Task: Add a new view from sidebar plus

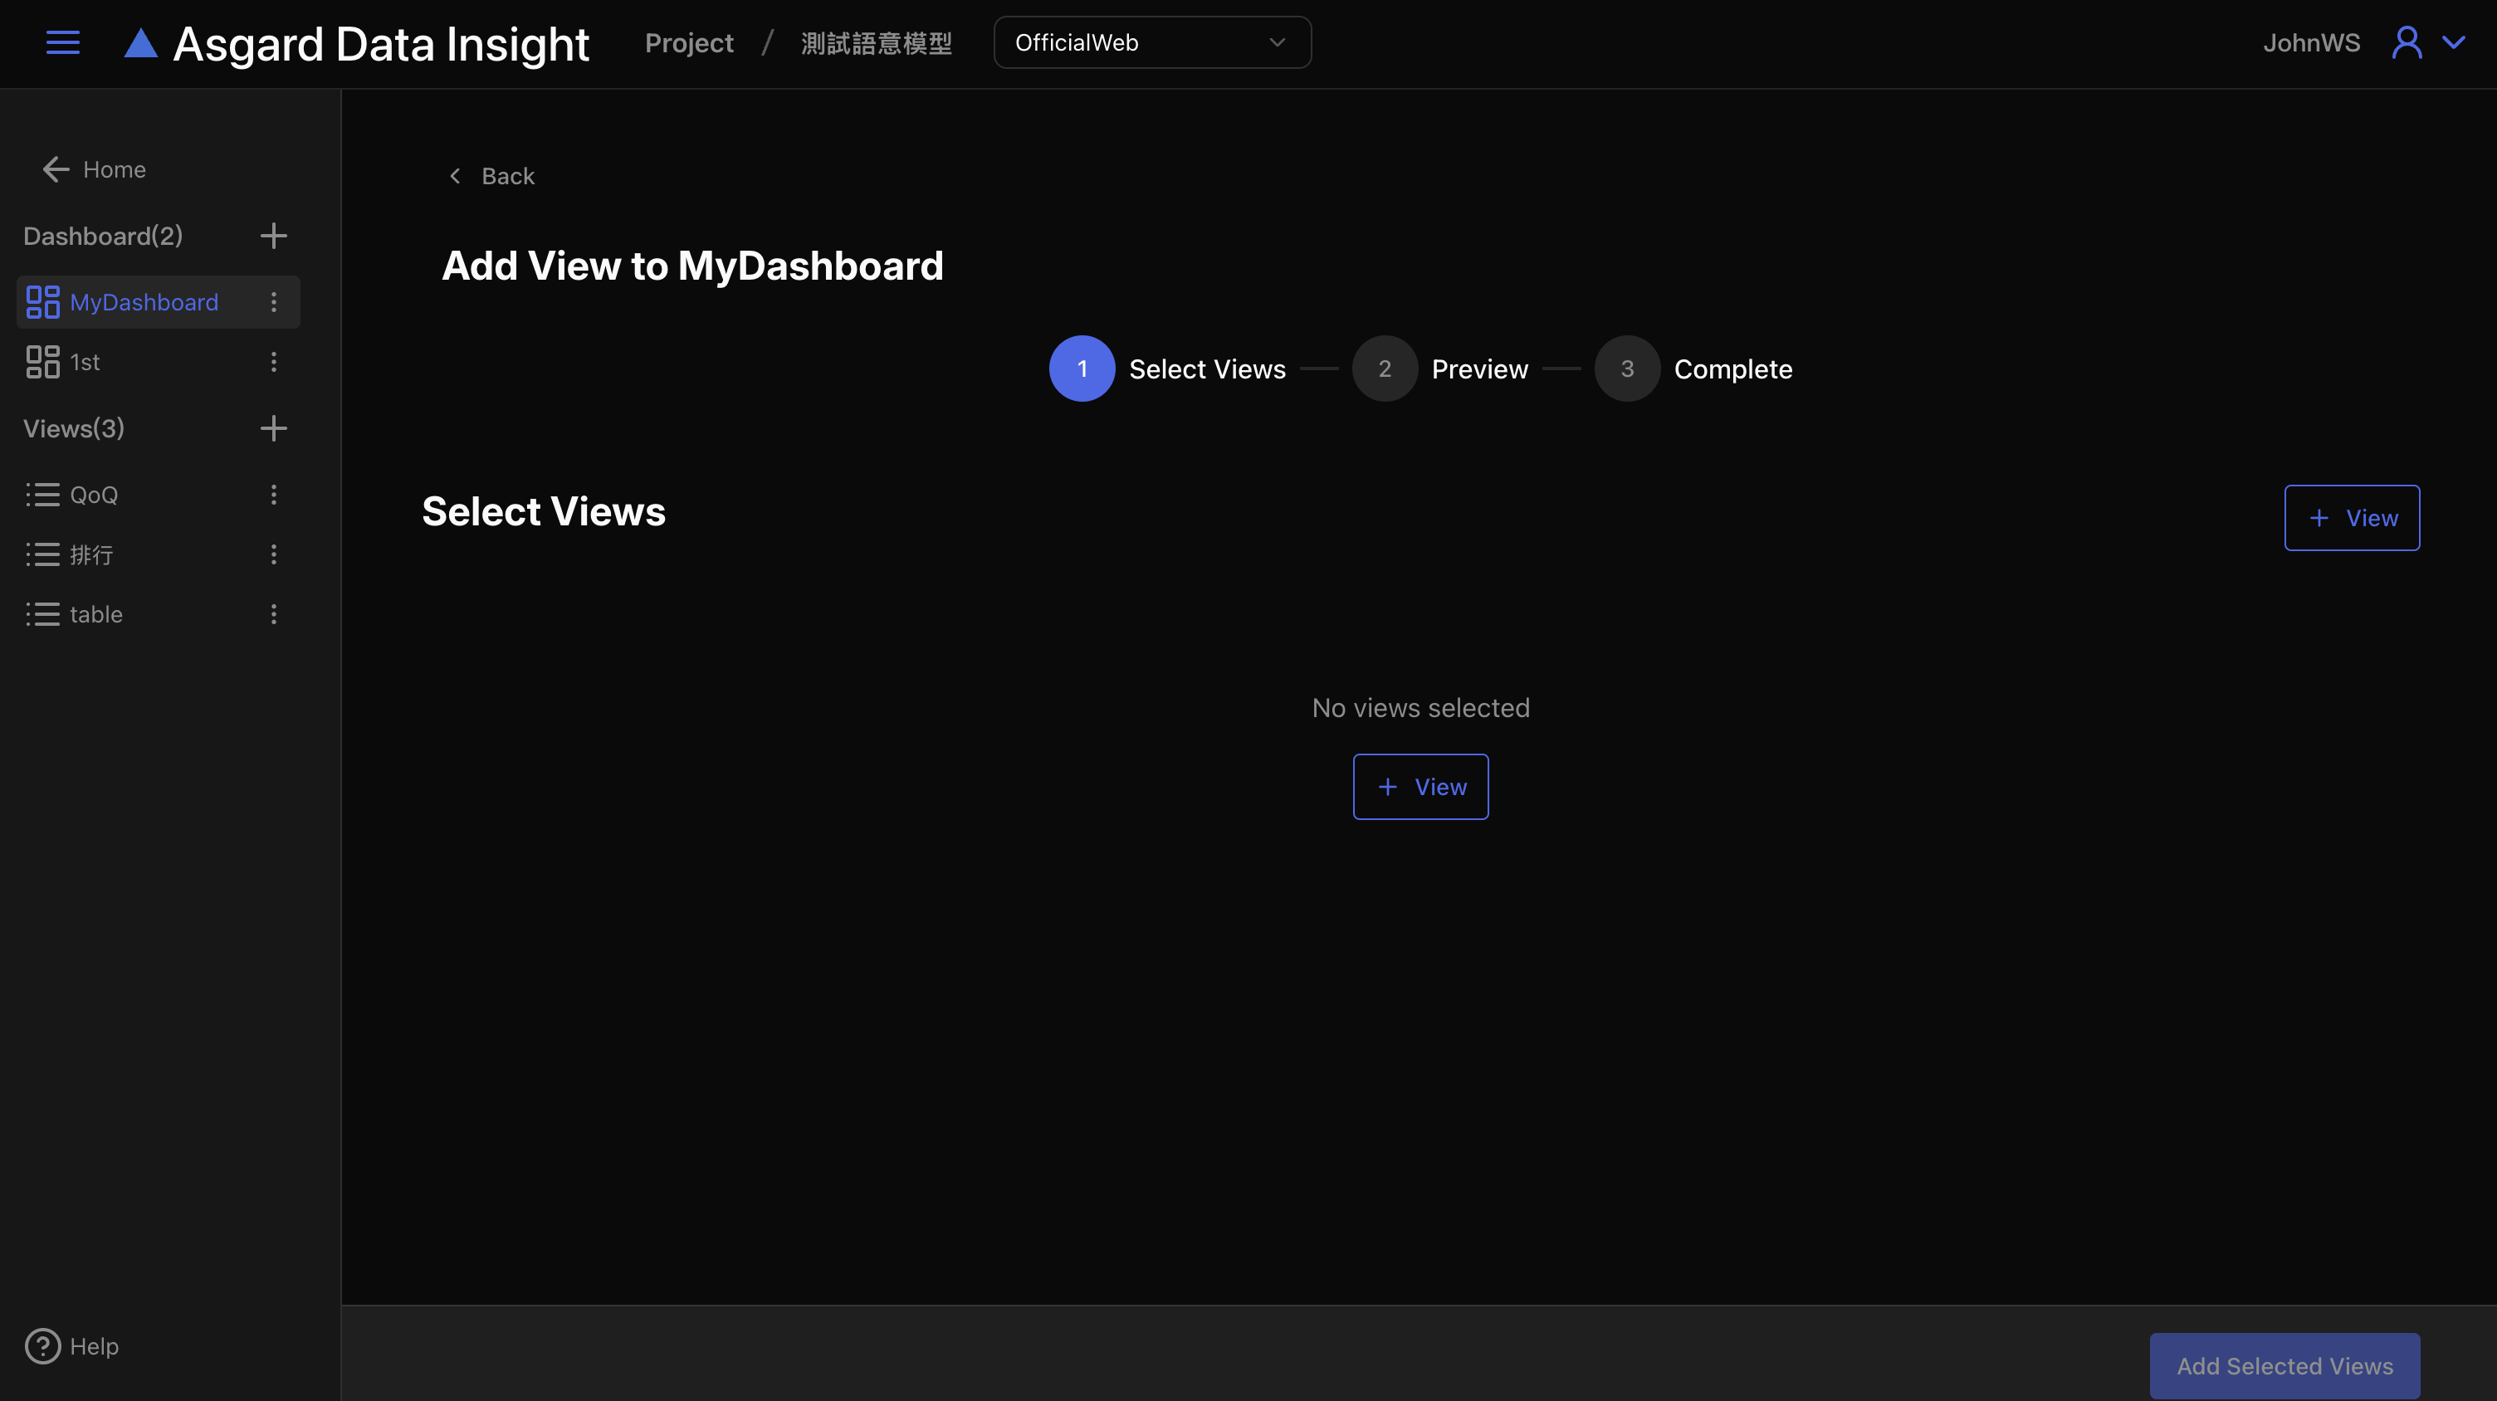Action: [x=273, y=428]
